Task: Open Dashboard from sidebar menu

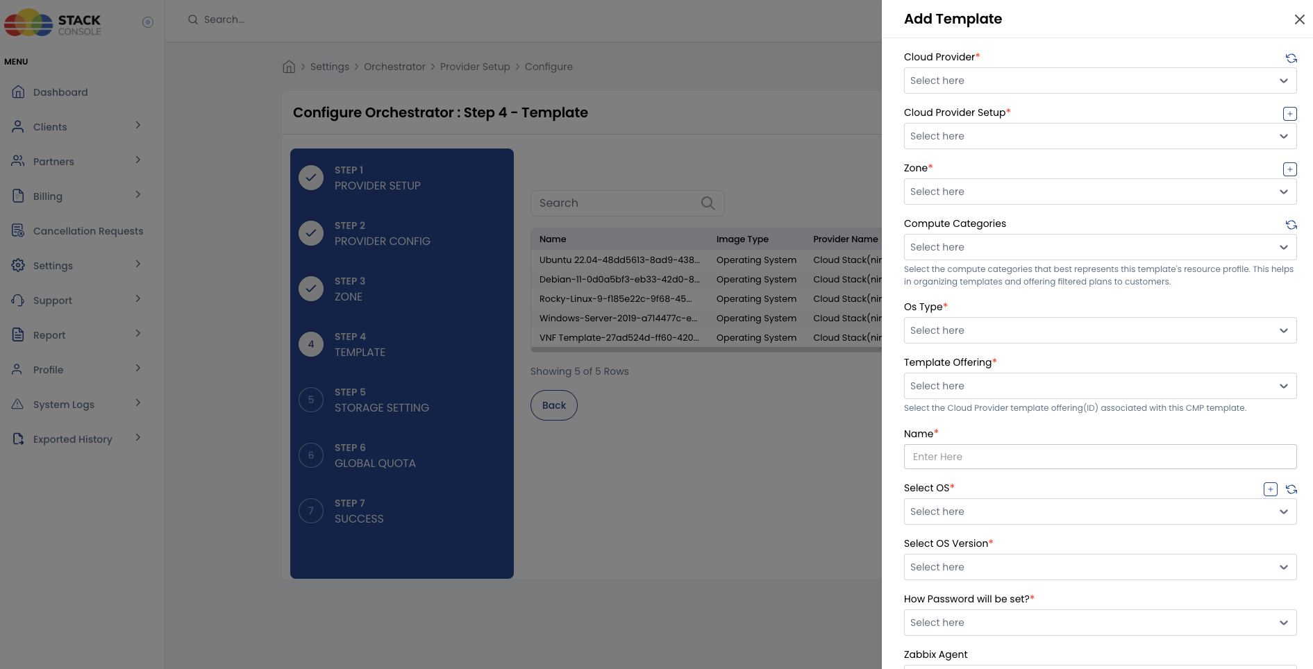Action: point(60,92)
